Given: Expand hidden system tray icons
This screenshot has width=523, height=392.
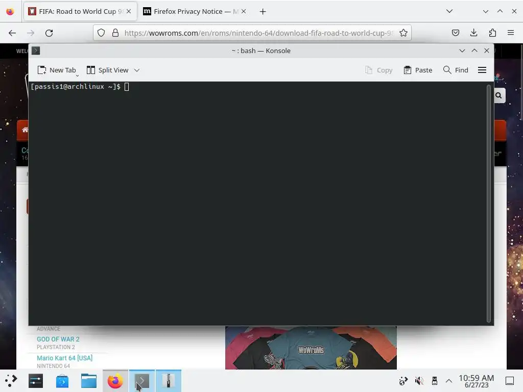Looking at the screenshot, I should tap(449, 381).
